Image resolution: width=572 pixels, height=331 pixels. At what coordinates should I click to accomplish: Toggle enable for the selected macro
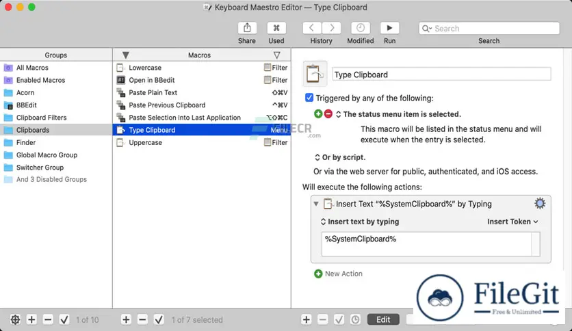click(159, 319)
